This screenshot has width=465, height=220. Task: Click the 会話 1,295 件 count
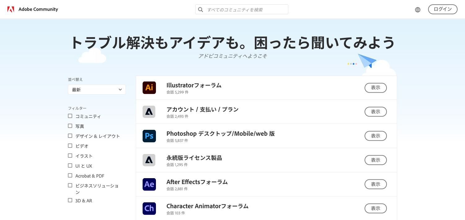(x=177, y=165)
